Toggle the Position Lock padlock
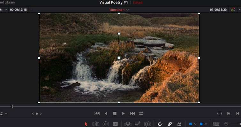The image size is (241, 127). coord(179,124)
